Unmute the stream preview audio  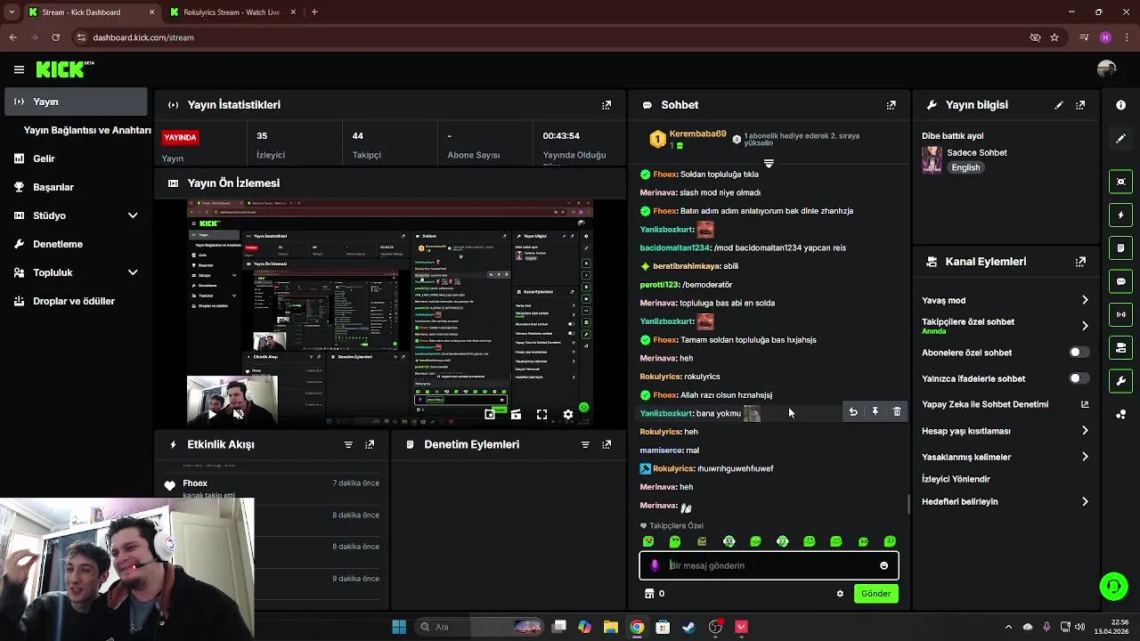(x=238, y=414)
